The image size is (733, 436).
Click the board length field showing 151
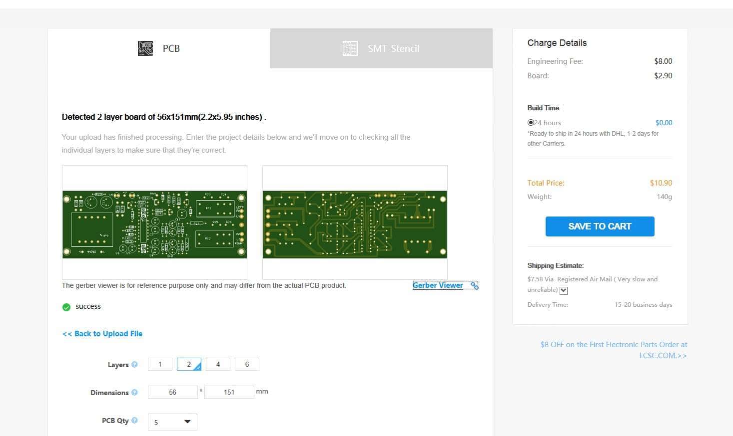point(229,392)
